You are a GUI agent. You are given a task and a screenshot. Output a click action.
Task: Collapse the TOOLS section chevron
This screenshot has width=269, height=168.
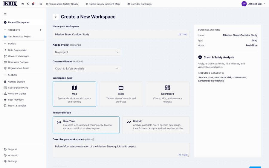tap(5, 44)
